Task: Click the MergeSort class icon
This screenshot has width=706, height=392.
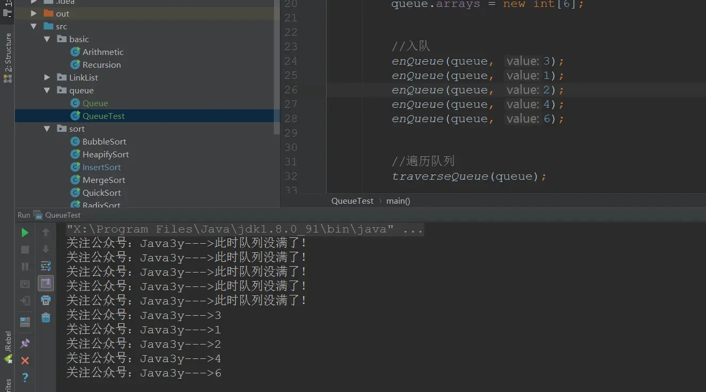Action: tap(75, 180)
